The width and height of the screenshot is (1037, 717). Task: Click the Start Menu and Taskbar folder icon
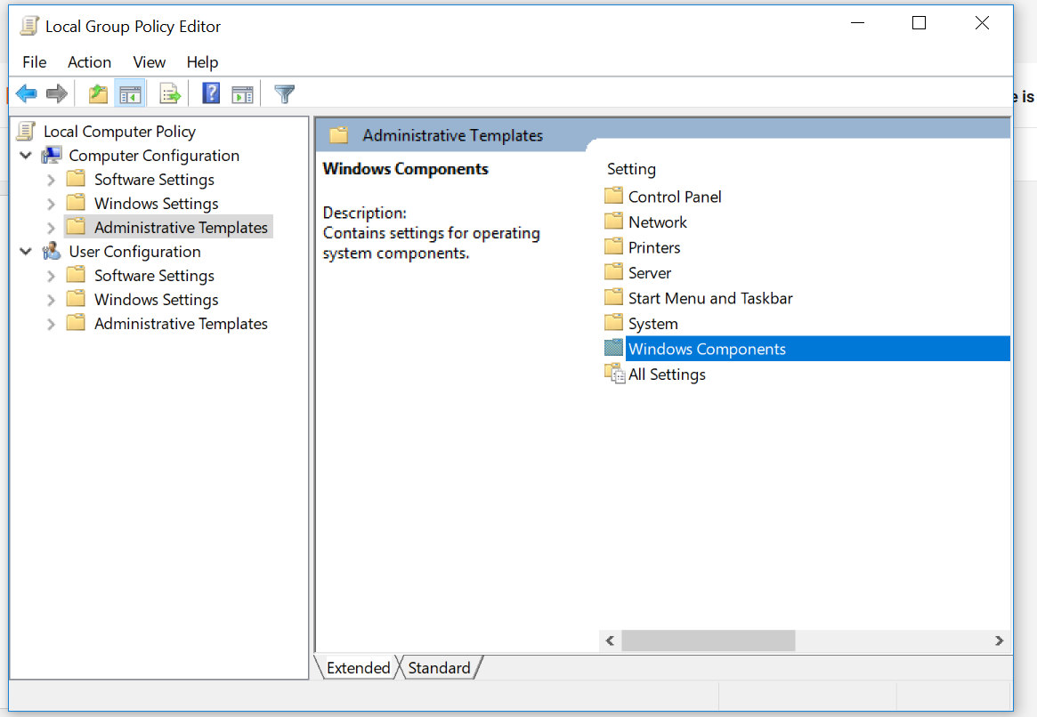[613, 297]
